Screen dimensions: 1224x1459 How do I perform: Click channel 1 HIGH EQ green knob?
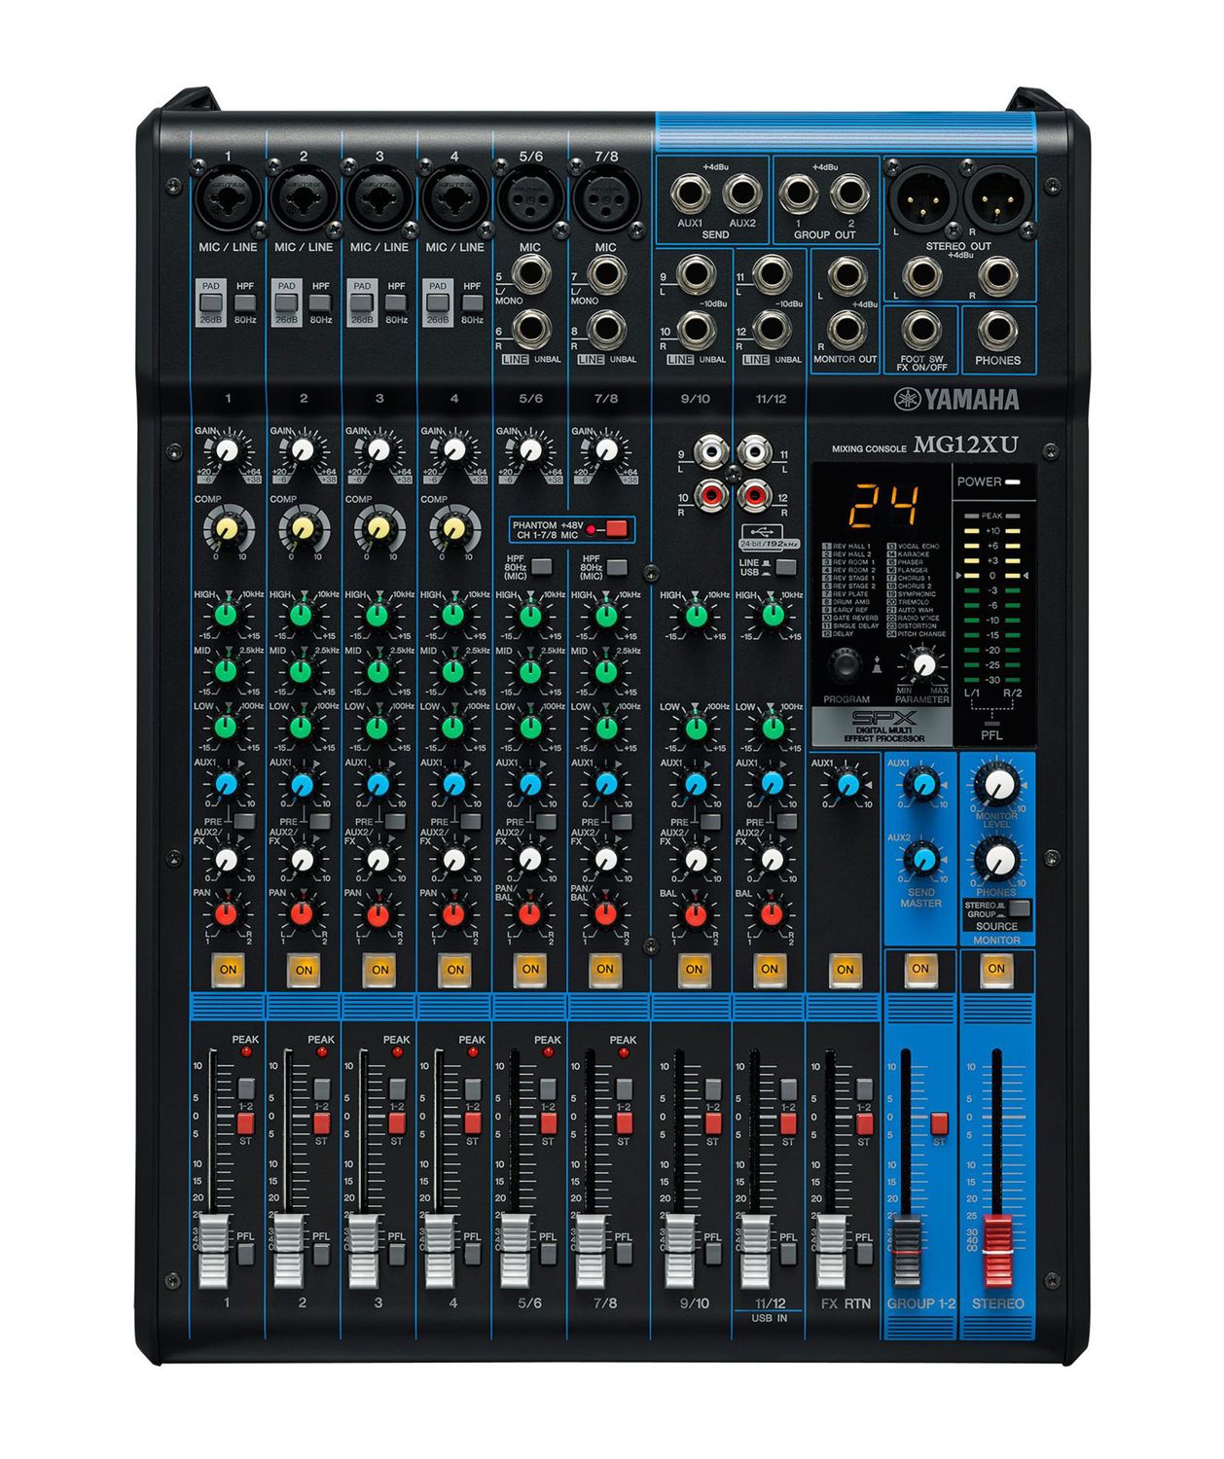coord(227,615)
